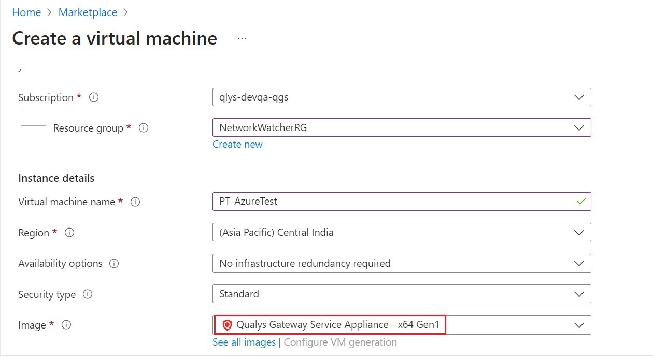
Task: Open the Resource group dropdown
Action: point(579,127)
